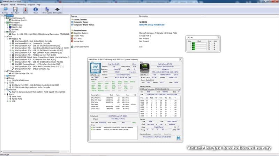Viewport: 279px width, 156px height.
Task: Open the Report menu
Action: [x=12, y=5]
